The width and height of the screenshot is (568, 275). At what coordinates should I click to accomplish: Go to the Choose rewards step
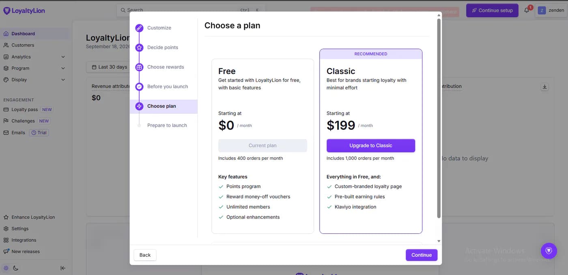166,67
